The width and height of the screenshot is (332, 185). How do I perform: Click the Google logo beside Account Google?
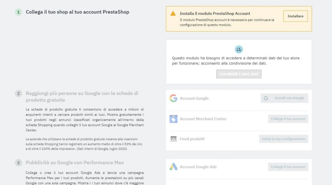click(x=173, y=98)
